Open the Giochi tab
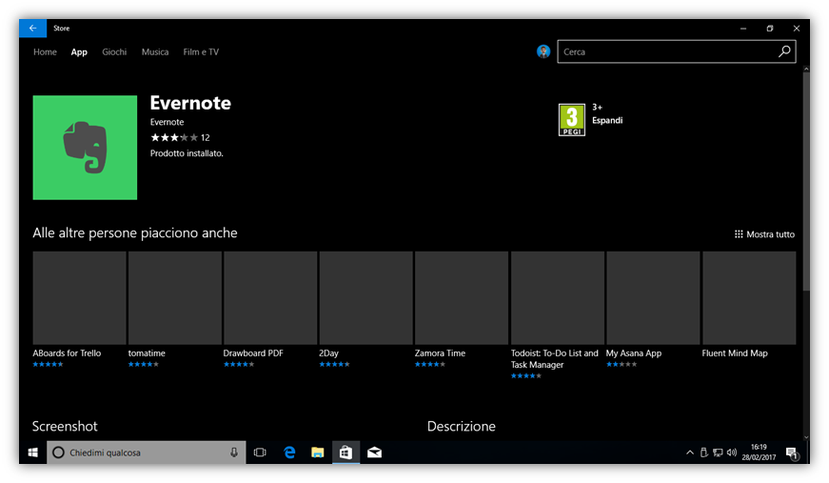Viewport: 829px width, 483px height. 114,51
